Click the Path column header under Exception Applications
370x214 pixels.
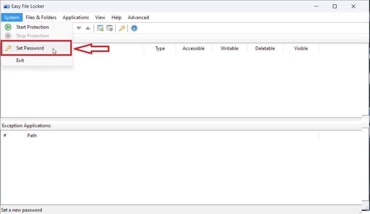[x=32, y=135]
